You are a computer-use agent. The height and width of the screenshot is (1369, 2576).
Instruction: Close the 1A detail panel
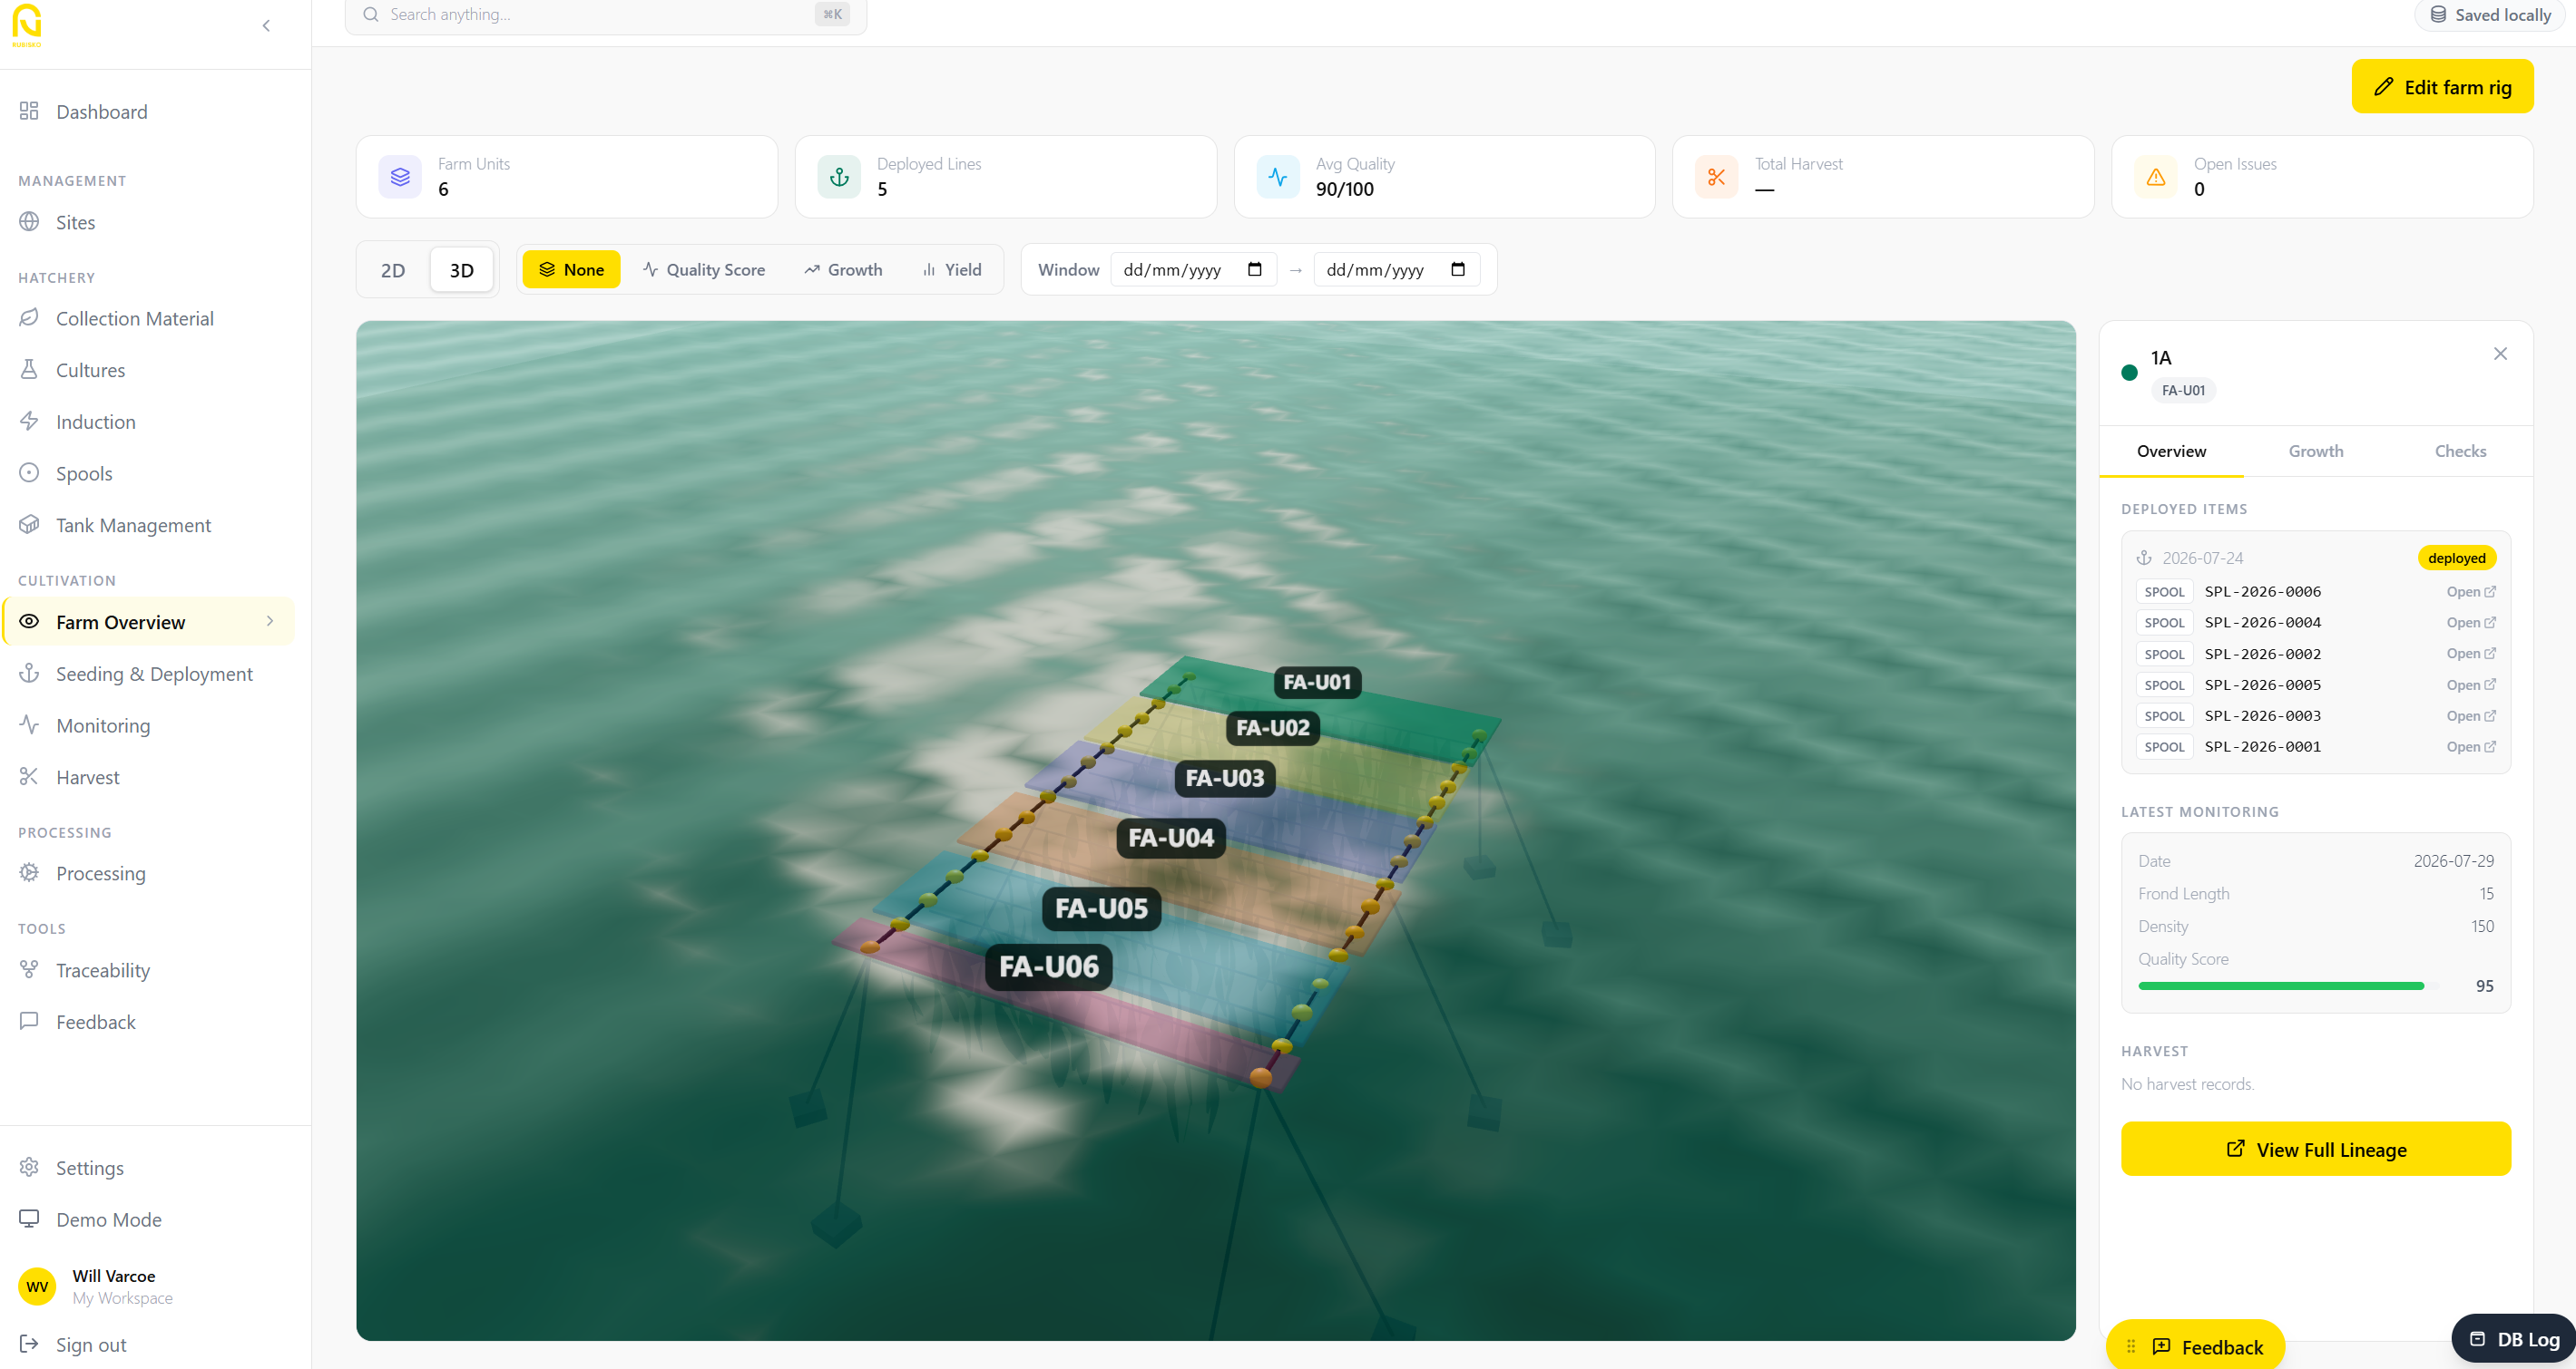[2500, 354]
